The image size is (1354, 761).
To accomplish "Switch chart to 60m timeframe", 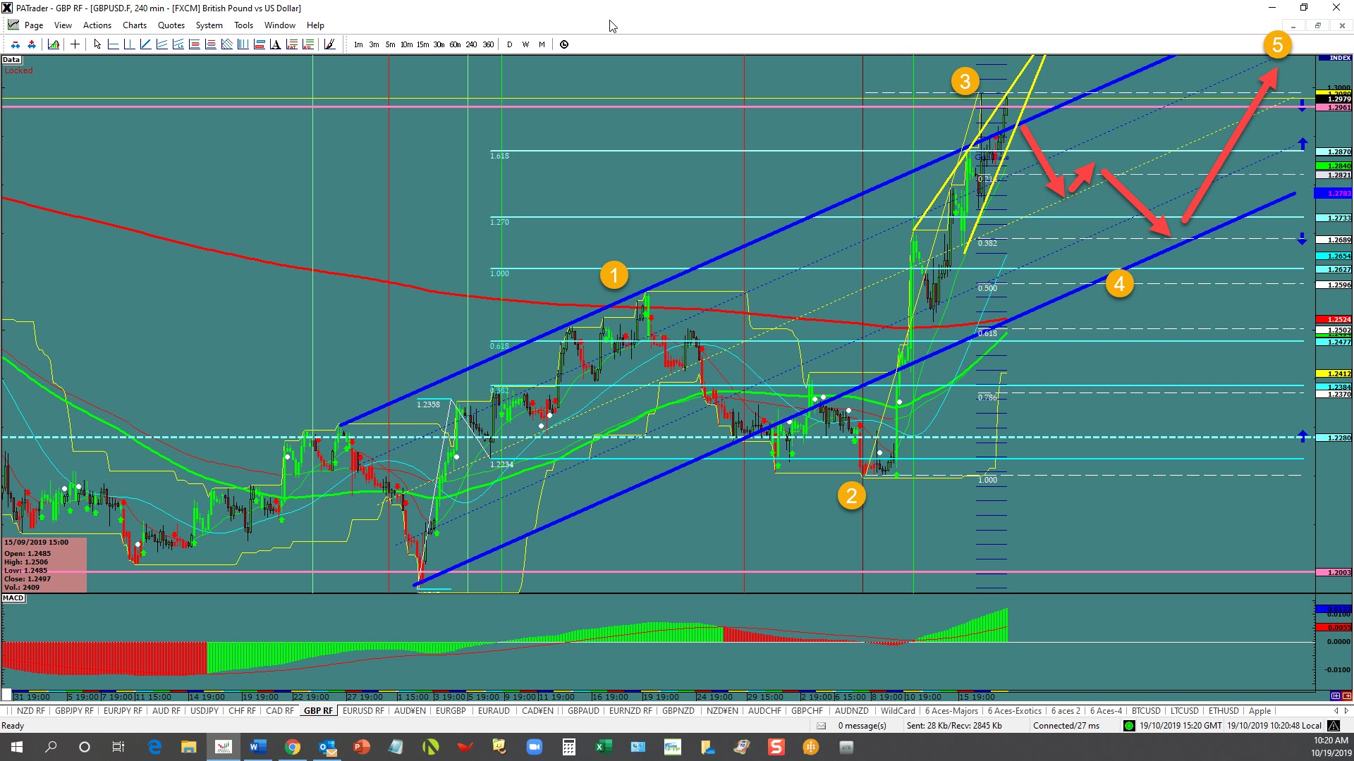I will coord(455,44).
